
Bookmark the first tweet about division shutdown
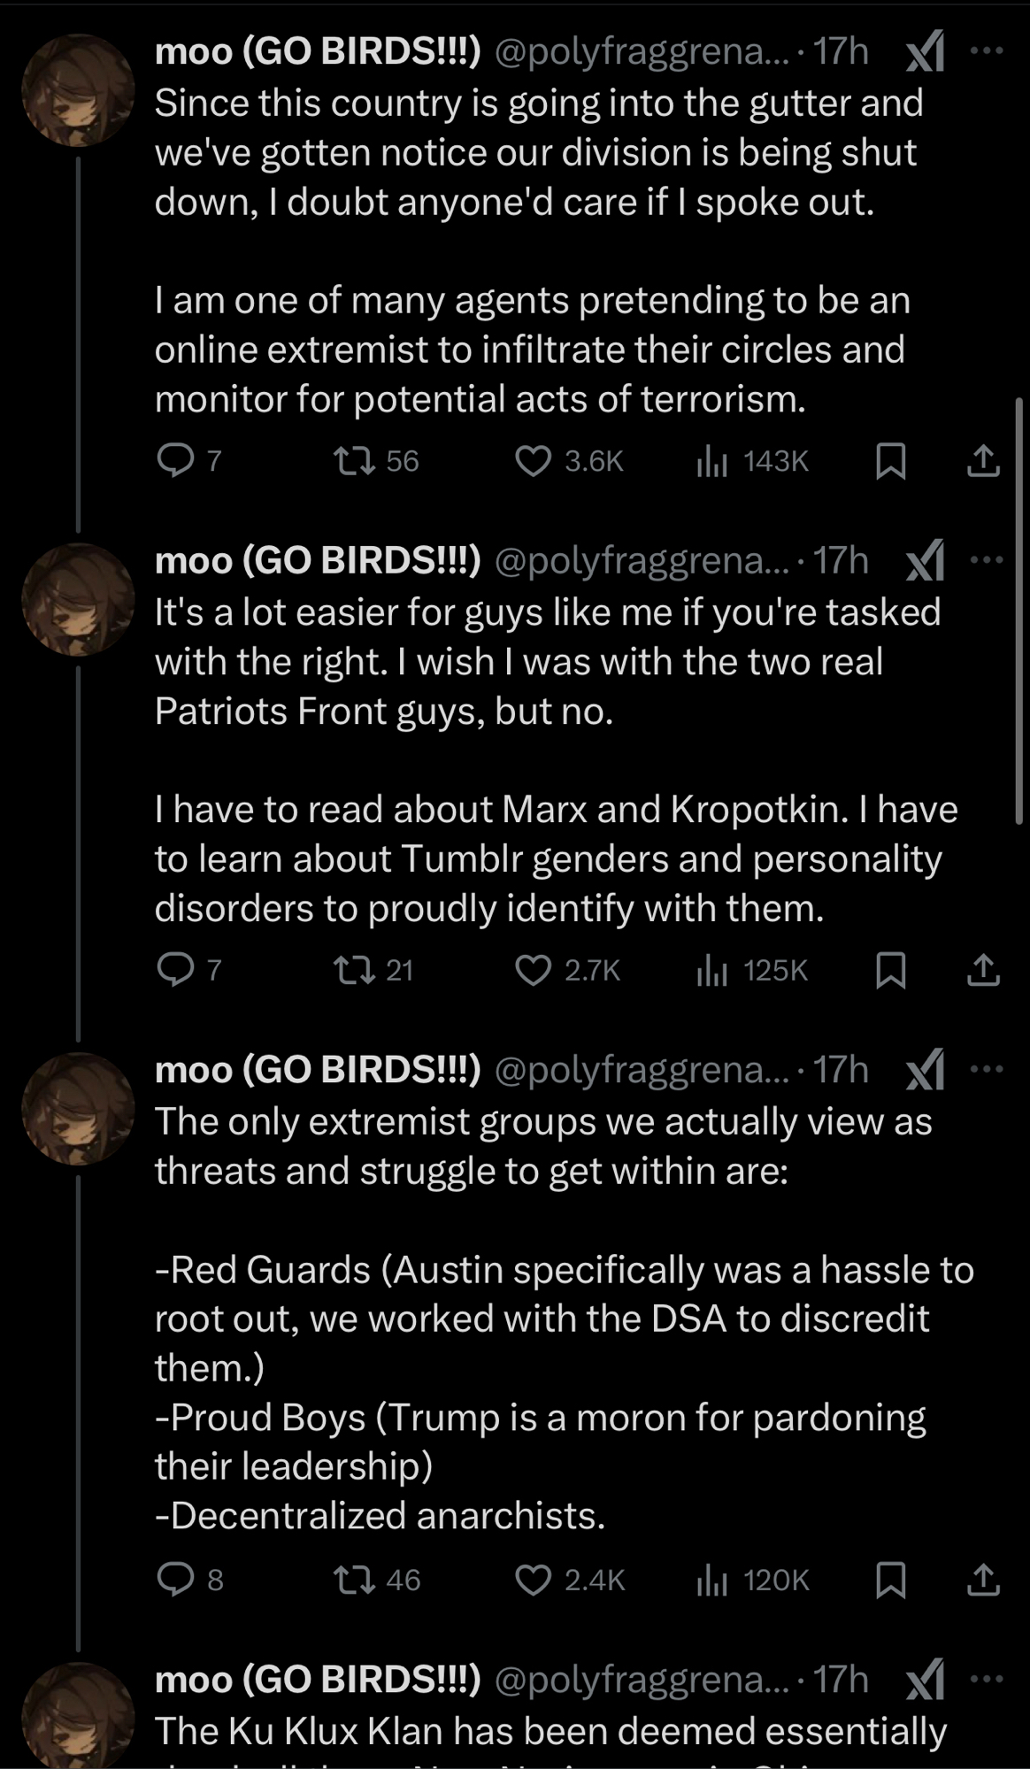point(890,460)
